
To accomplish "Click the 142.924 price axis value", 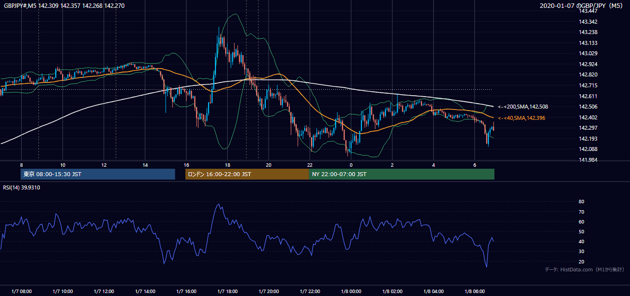I will tap(589, 64).
